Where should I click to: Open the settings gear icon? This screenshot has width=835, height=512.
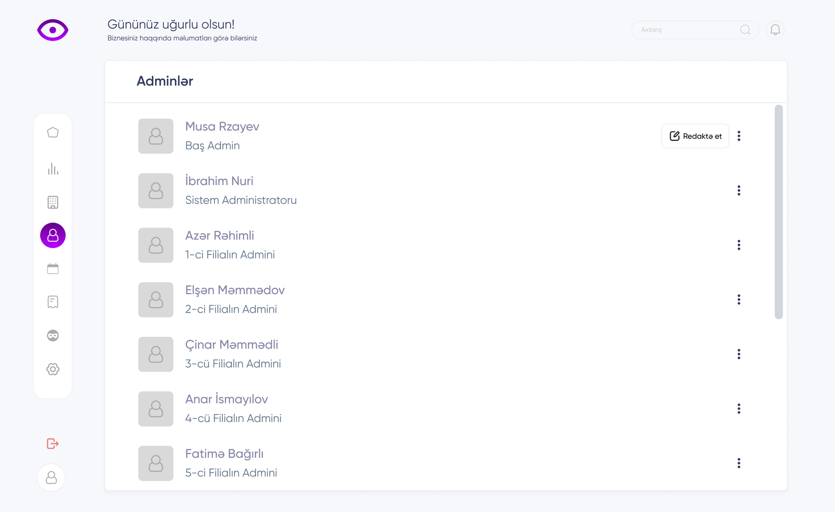tap(53, 369)
